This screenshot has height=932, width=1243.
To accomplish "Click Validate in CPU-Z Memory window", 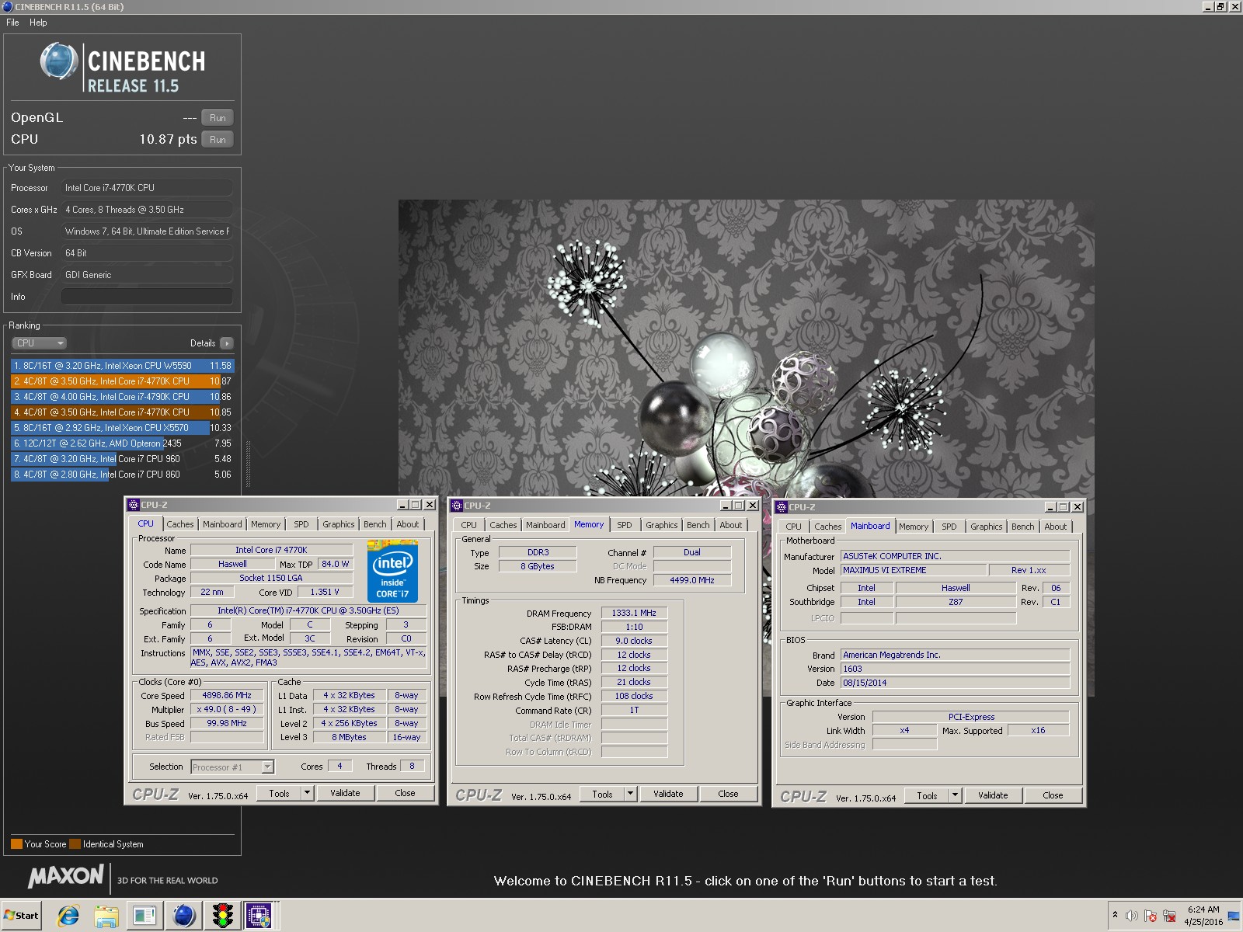I will pyautogui.click(x=668, y=794).
